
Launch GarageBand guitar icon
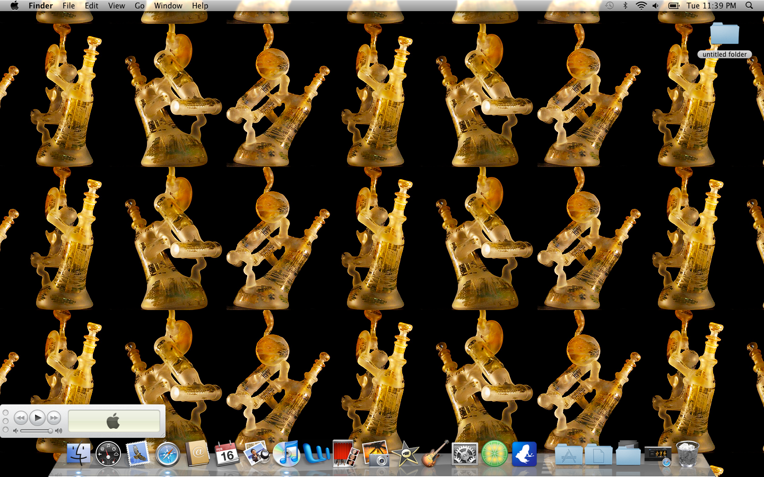pyautogui.click(x=435, y=454)
